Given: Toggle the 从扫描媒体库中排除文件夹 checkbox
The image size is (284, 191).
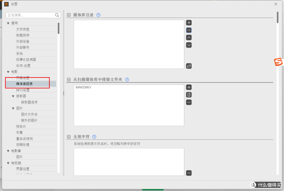Looking at the screenshot, I should pos(69,79).
